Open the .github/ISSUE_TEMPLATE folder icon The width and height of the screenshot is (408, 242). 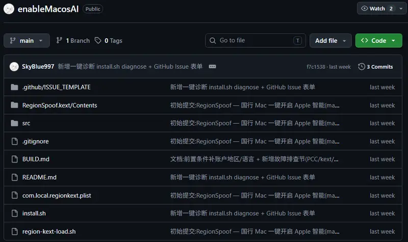click(x=15, y=87)
